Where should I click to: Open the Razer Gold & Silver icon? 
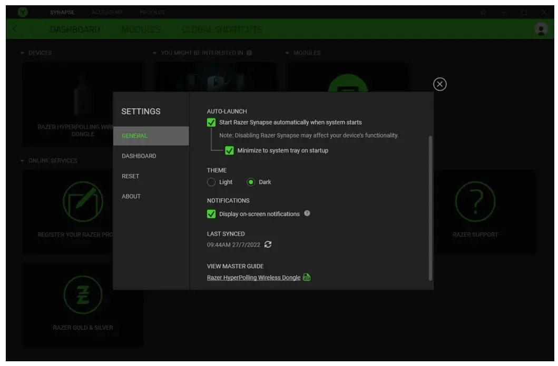(x=83, y=294)
